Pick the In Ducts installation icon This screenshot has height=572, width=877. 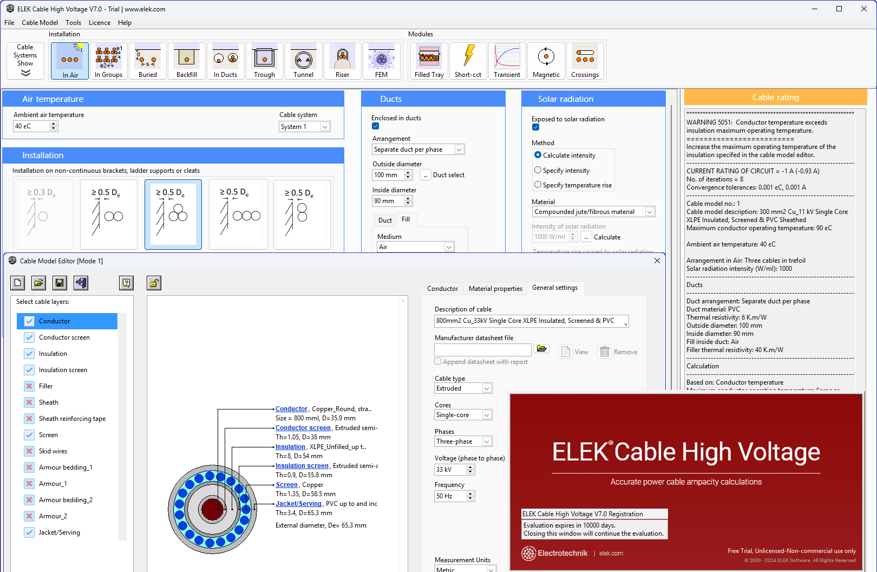point(226,61)
